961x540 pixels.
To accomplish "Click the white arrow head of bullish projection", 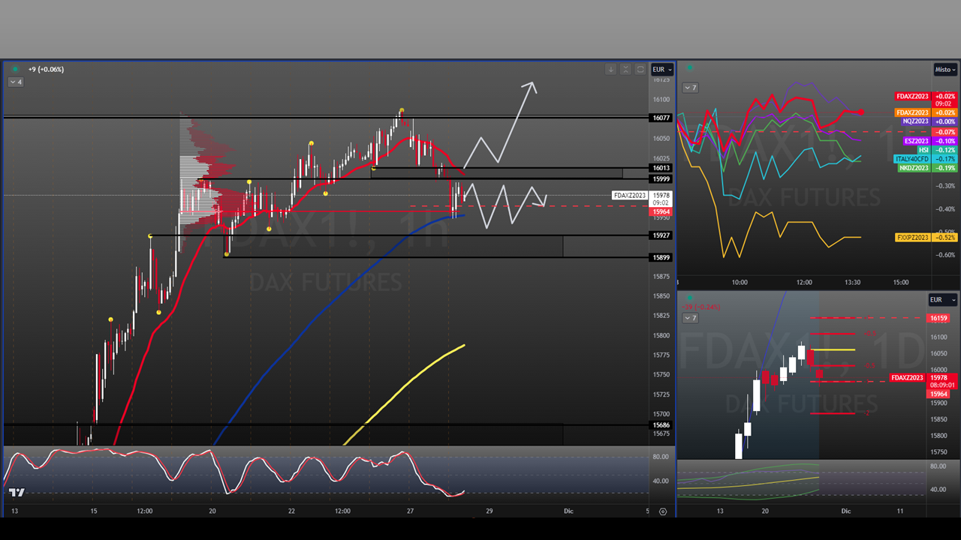I will click(x=532, y=86).
